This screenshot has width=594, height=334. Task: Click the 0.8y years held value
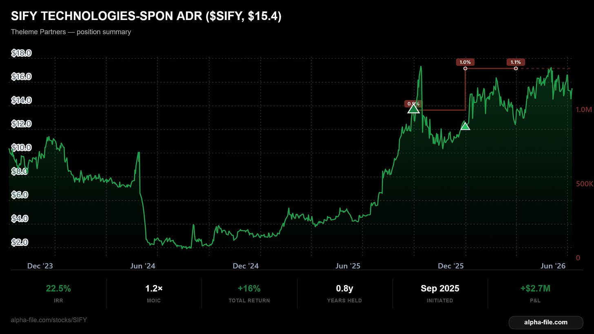click(344, 288)
